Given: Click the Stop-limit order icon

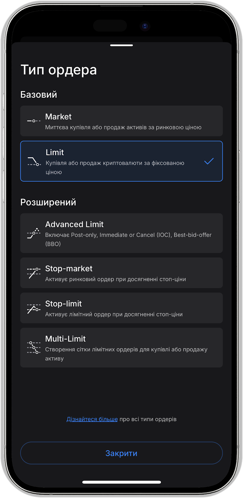Looking at the screenshot, I should tap(34, 308).
